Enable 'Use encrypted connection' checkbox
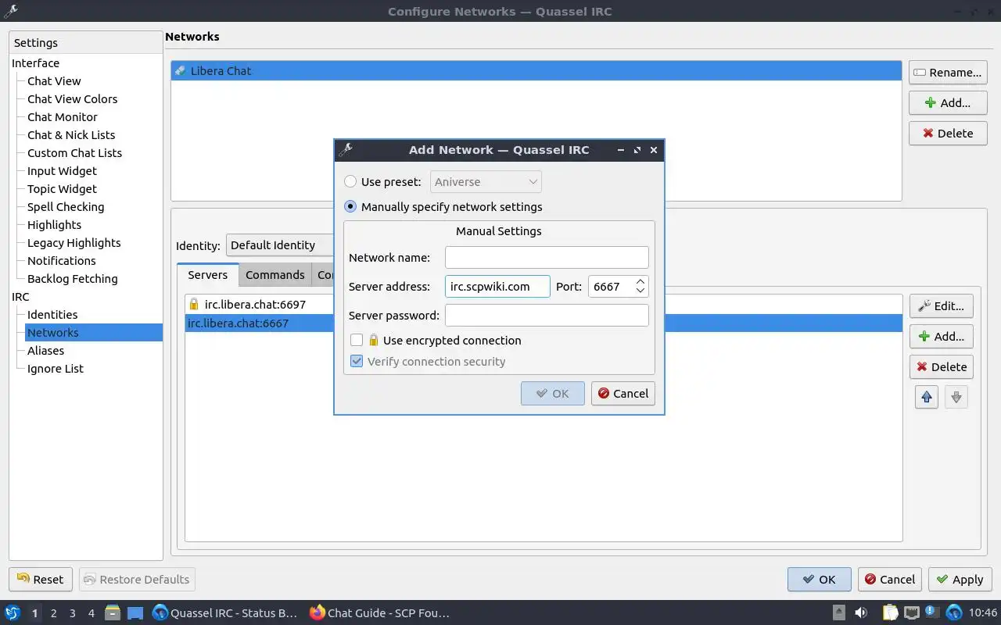 (x=357, y=341)
